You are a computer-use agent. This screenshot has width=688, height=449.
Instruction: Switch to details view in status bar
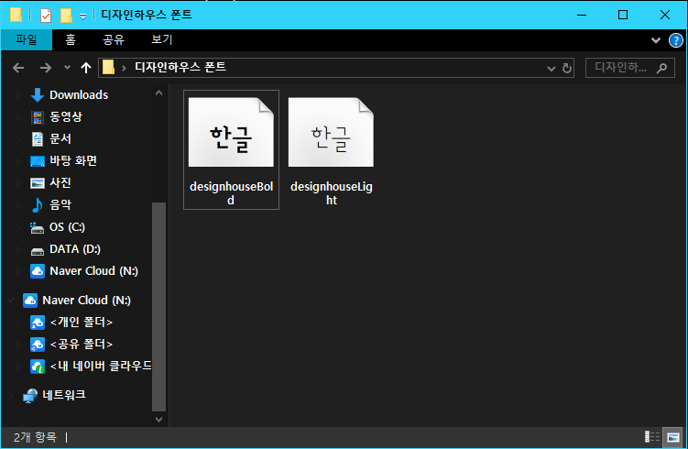pyautogui.click(x=652, y=437)
